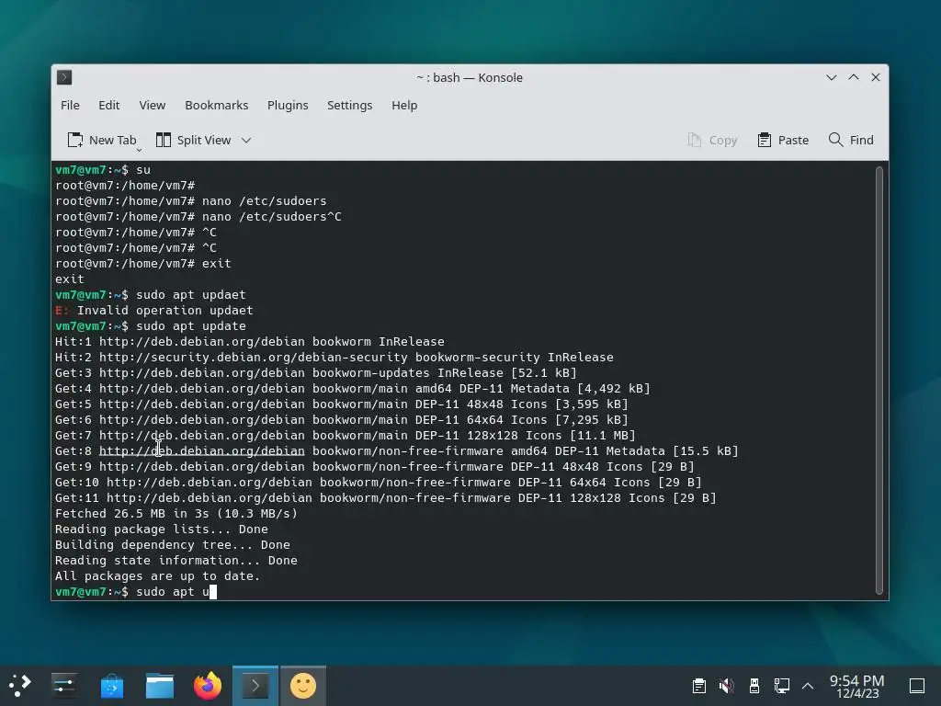Open the Bookmarks menu
This screenshot has width=941, height=706.
[217, 105]
